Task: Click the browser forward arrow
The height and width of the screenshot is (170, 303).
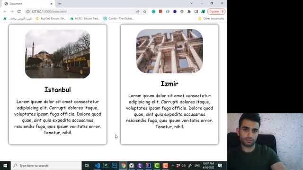Action: (x=12, y=11)
